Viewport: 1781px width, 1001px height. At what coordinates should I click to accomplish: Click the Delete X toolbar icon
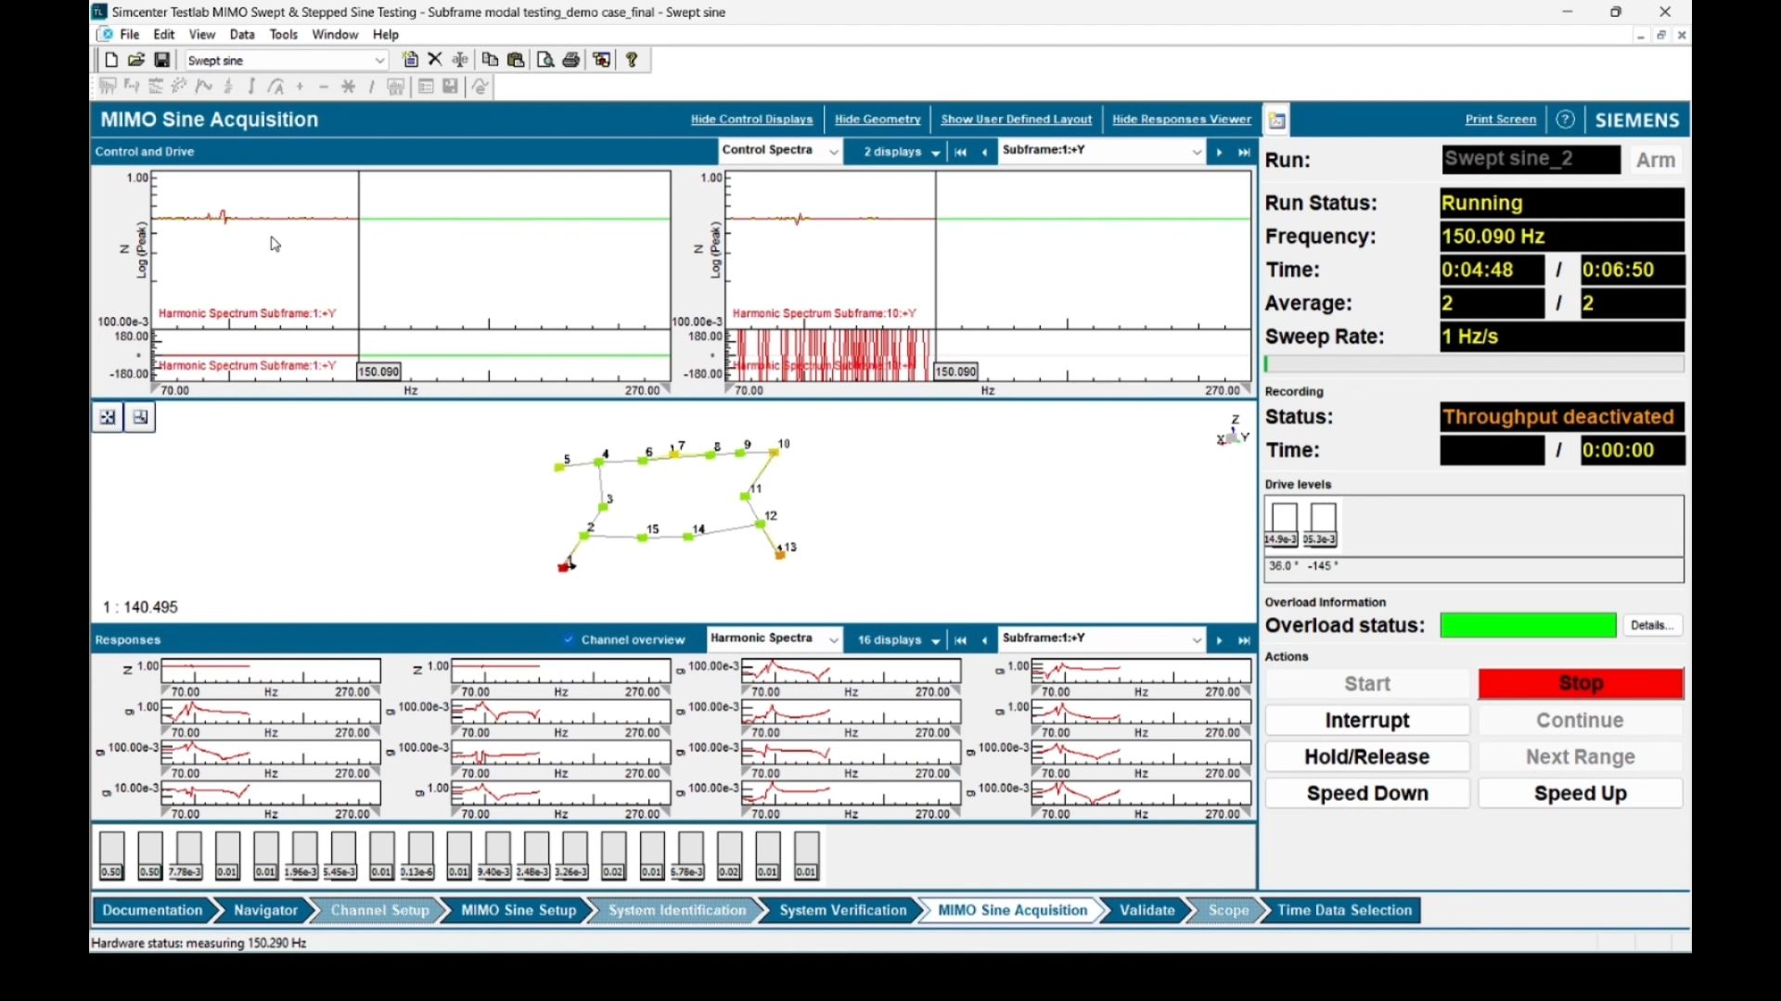pyautogui.click(x=435, y=60)
